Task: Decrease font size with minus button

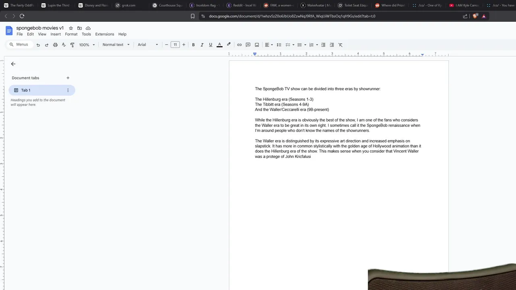Action: [x=166, y=45]
